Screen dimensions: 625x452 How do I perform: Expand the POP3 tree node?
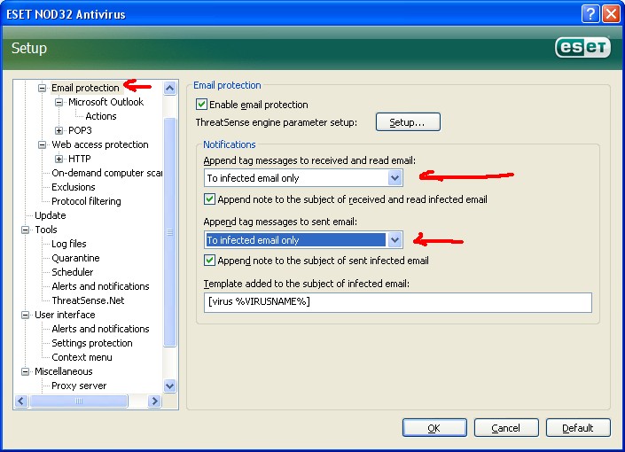click(x=59, y=130)
